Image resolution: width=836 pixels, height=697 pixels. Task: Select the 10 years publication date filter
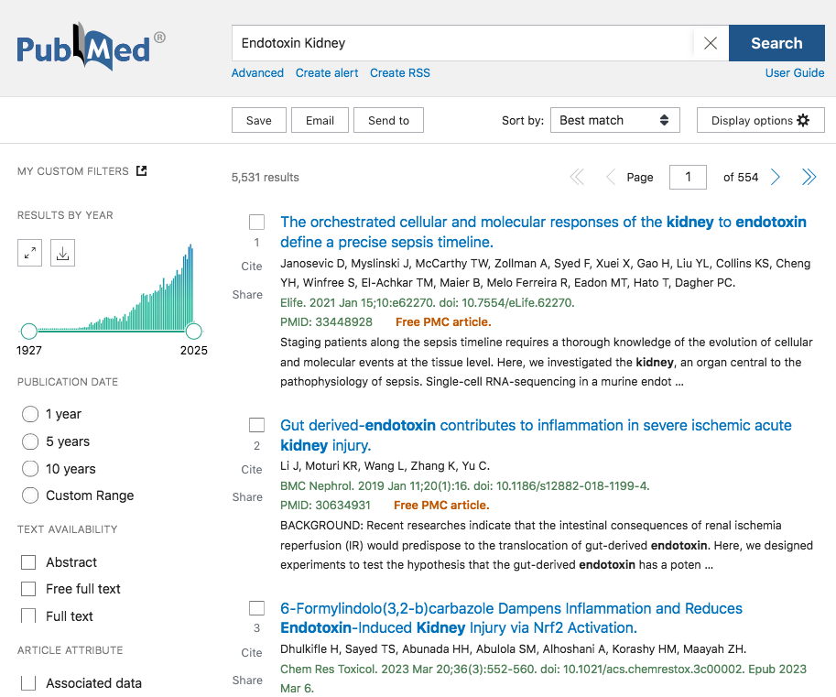pyautogui.click(x=30, y=469)
